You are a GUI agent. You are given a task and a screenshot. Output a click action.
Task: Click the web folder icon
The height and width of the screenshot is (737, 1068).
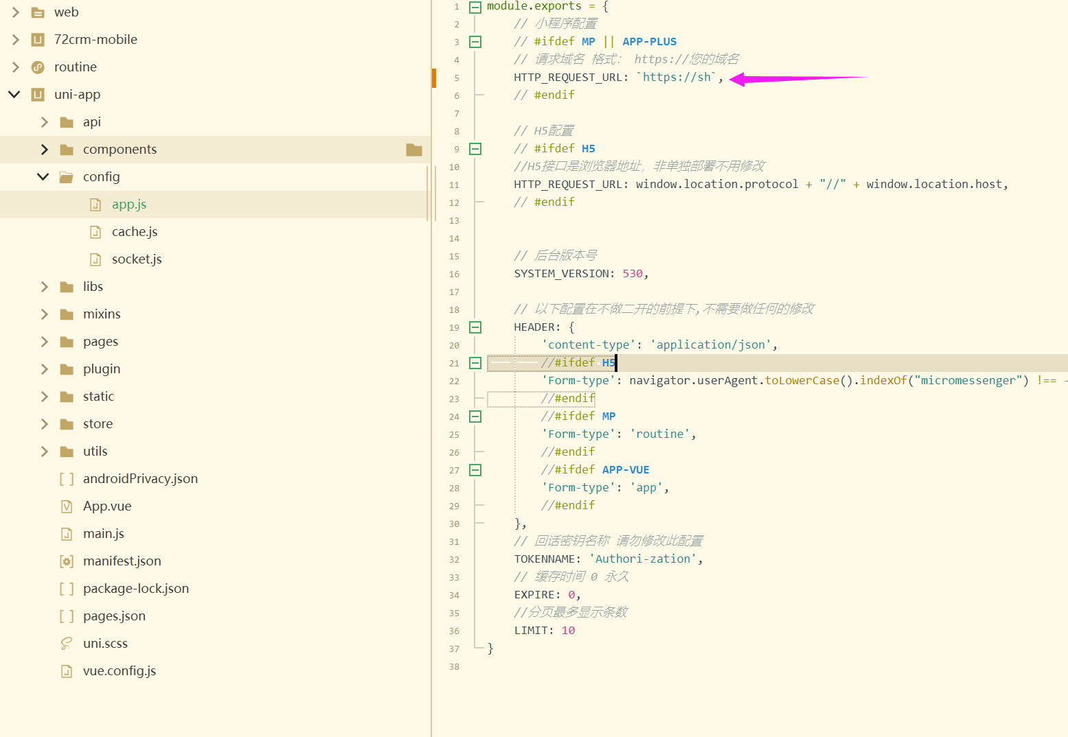click(38, 12)
